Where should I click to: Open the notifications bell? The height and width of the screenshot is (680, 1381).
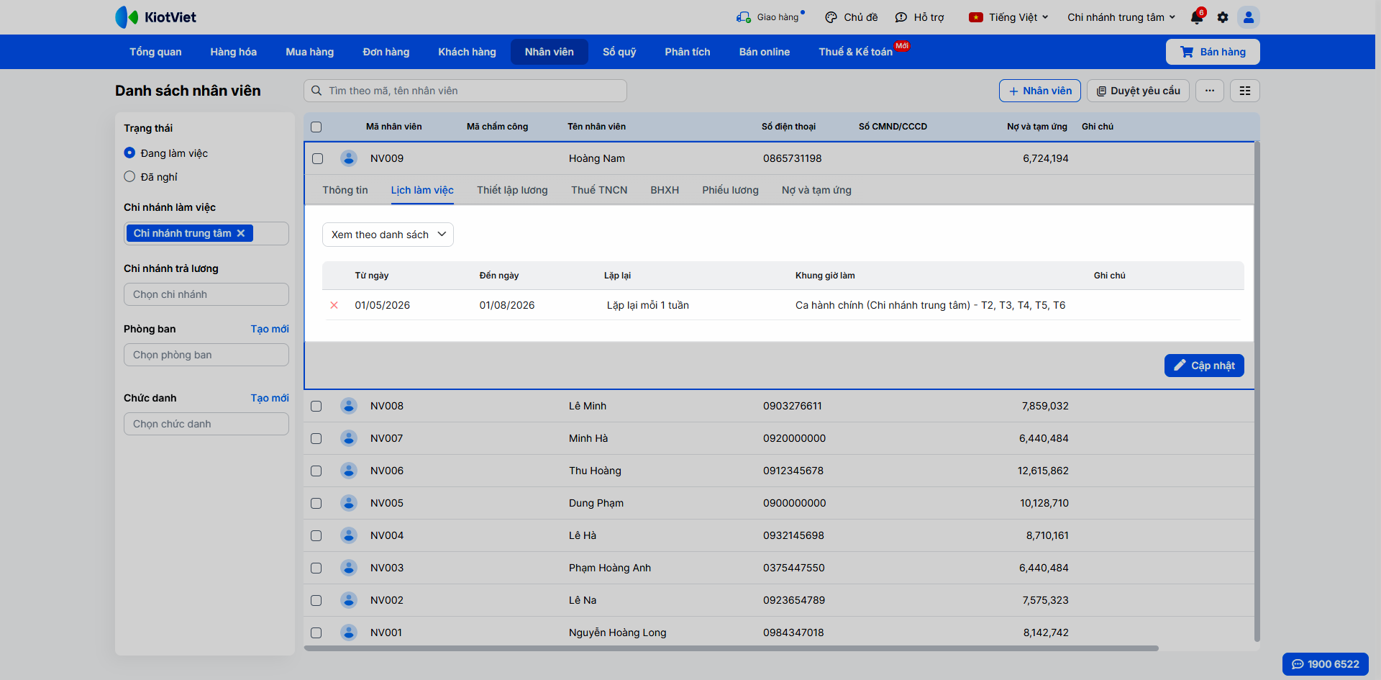click(1197, 17)
